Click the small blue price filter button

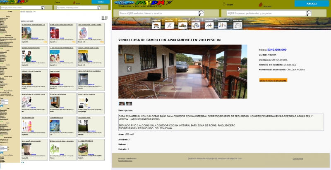(2, 106)
